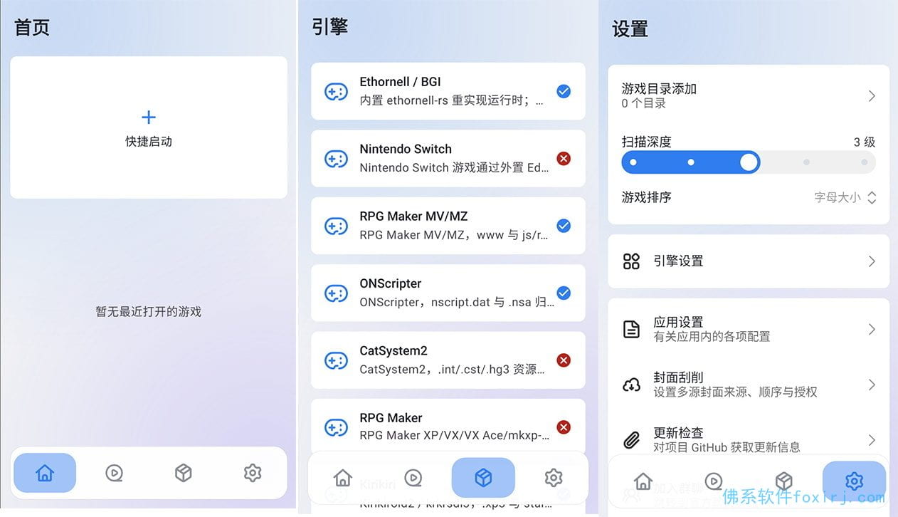The image size is (898, 517).
Task: Tap cube icon in settings screen navbar
Action: 784,481
